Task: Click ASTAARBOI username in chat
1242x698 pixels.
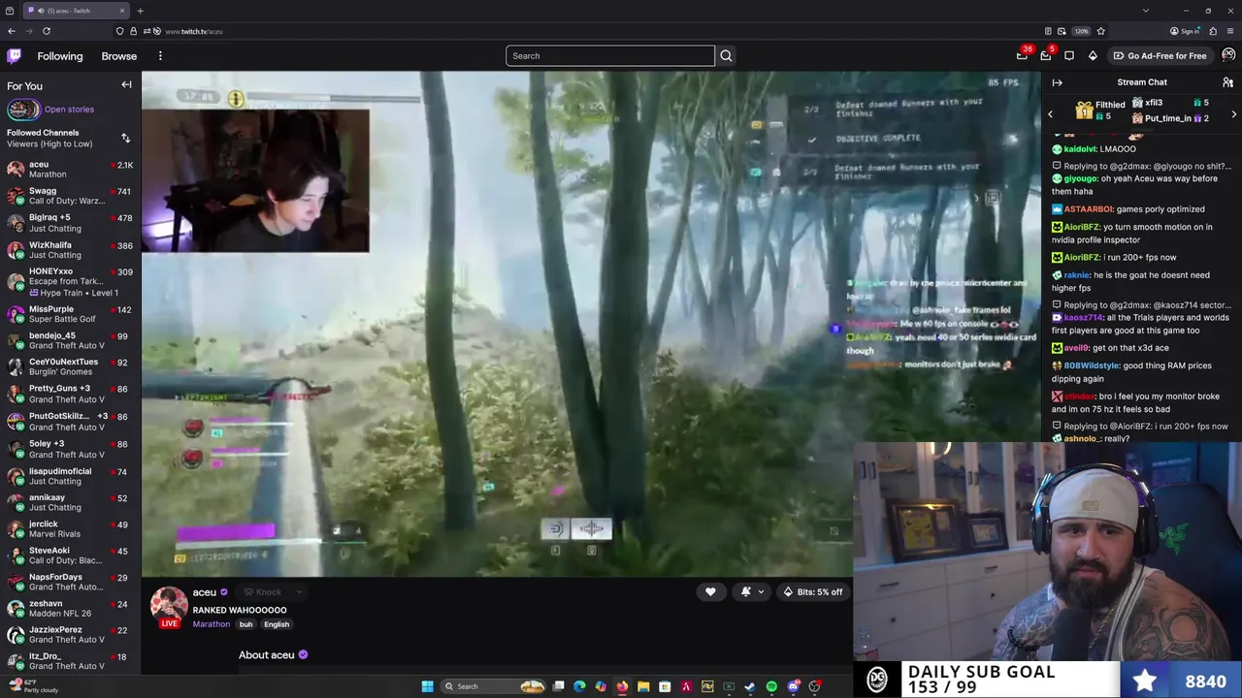Action: tap(1088, 209)
